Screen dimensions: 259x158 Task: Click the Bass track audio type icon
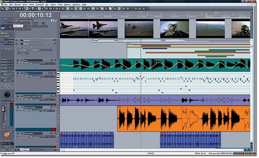coord(22,60)
